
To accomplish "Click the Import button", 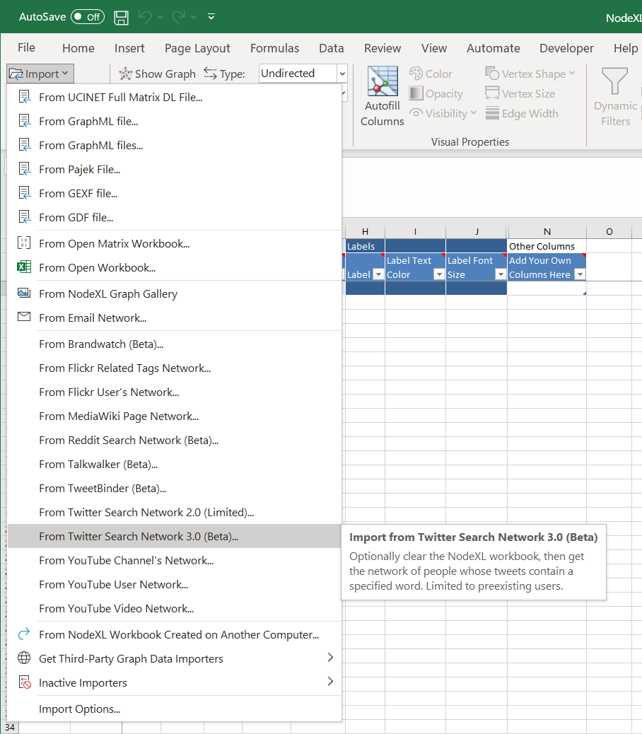I will (40, 74).
